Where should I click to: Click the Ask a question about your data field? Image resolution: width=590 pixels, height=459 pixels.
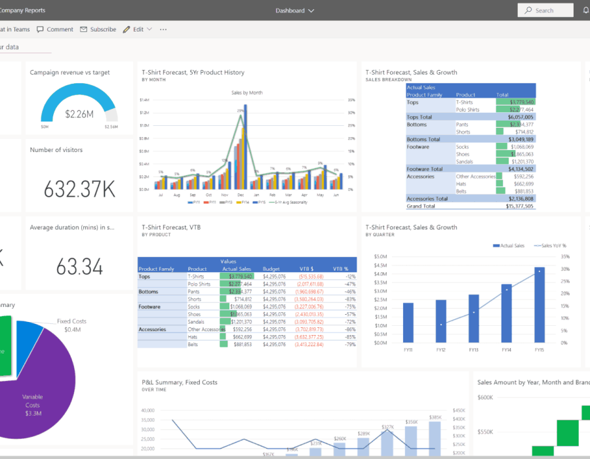coord(25,47)
